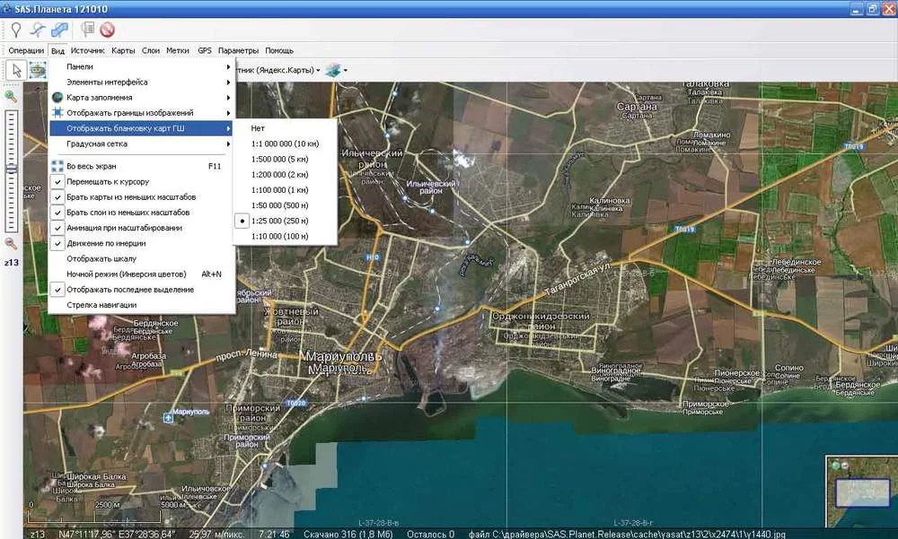Image resolution: width=898 pixels, height=539 pixels.
Task: Uncheck 'Движение по инерции' option
Action: click(x=105, y=243)
